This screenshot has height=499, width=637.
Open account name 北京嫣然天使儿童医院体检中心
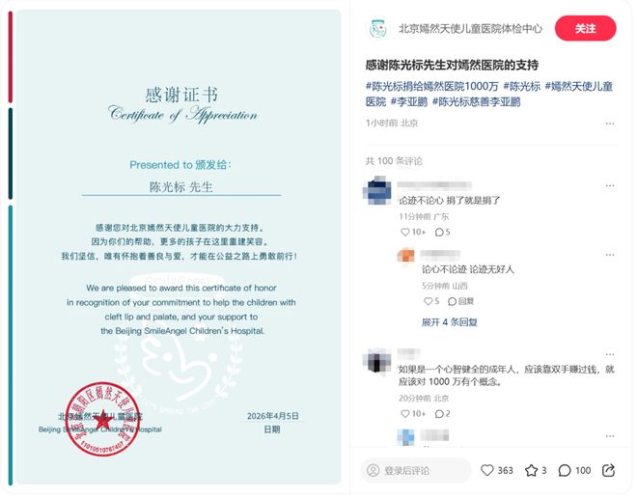click(x=470, y=28)
